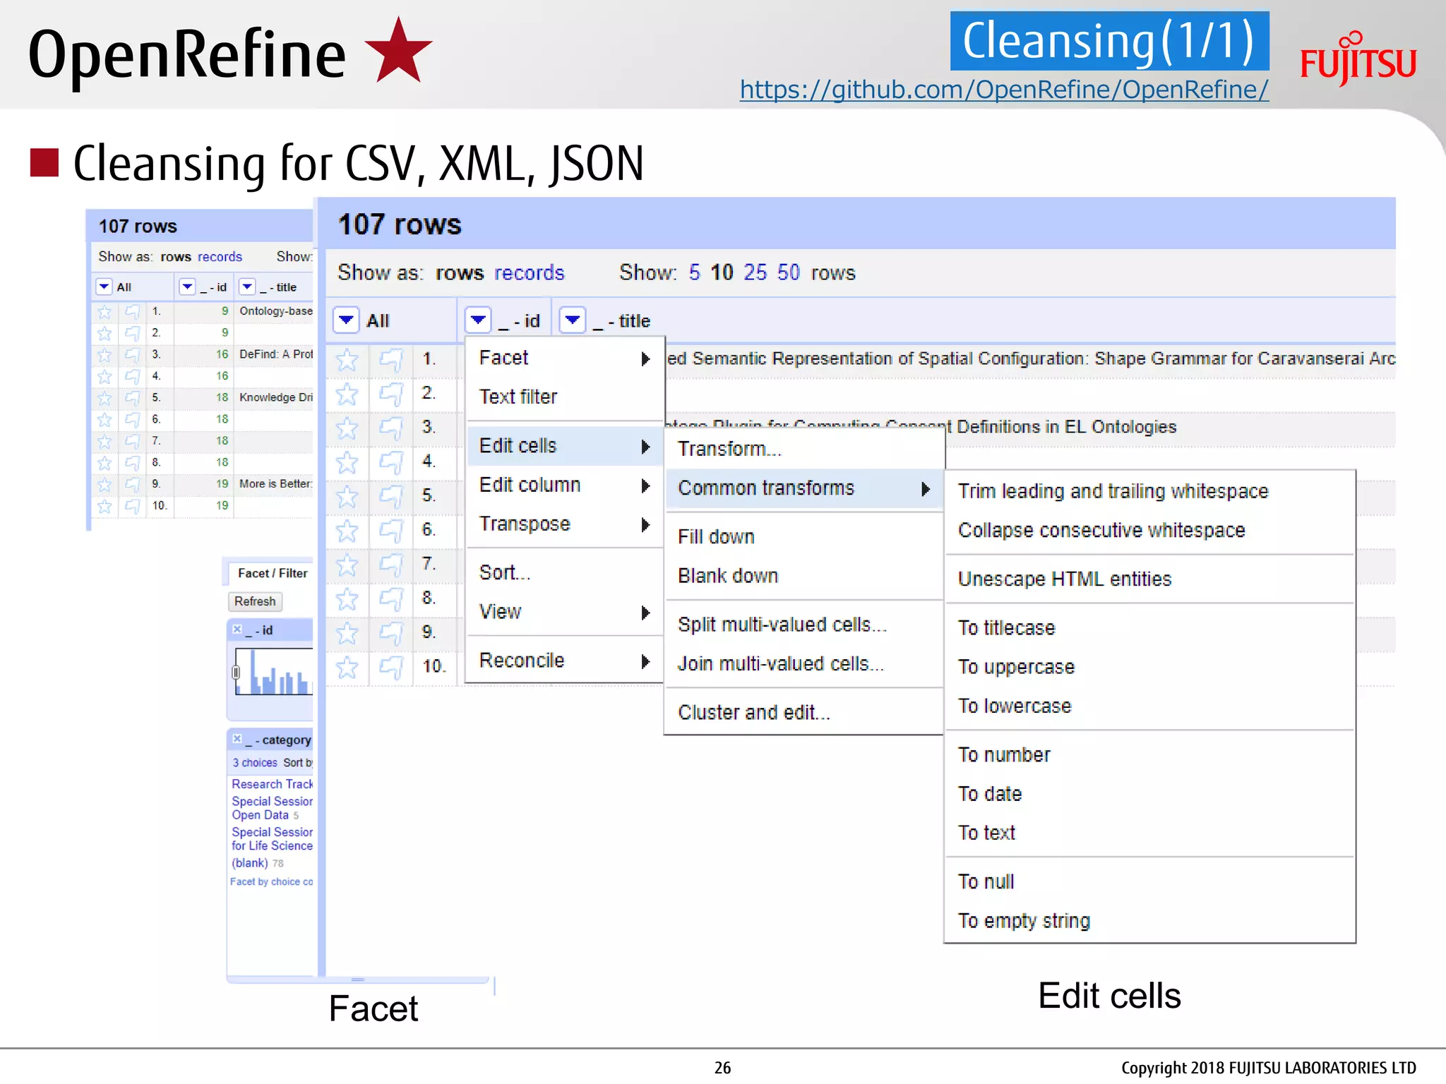Apply Collapse consecutive whitespace

(x=1149, y=531)
